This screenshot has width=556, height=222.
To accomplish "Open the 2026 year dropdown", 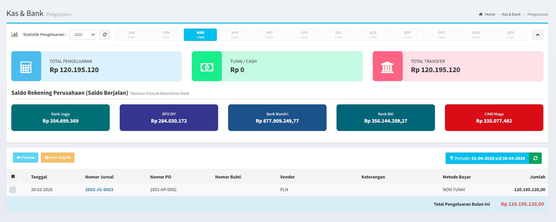I will [83, 35].
